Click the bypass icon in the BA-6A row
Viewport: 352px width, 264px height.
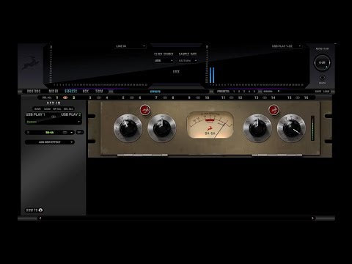coord(65,133)
